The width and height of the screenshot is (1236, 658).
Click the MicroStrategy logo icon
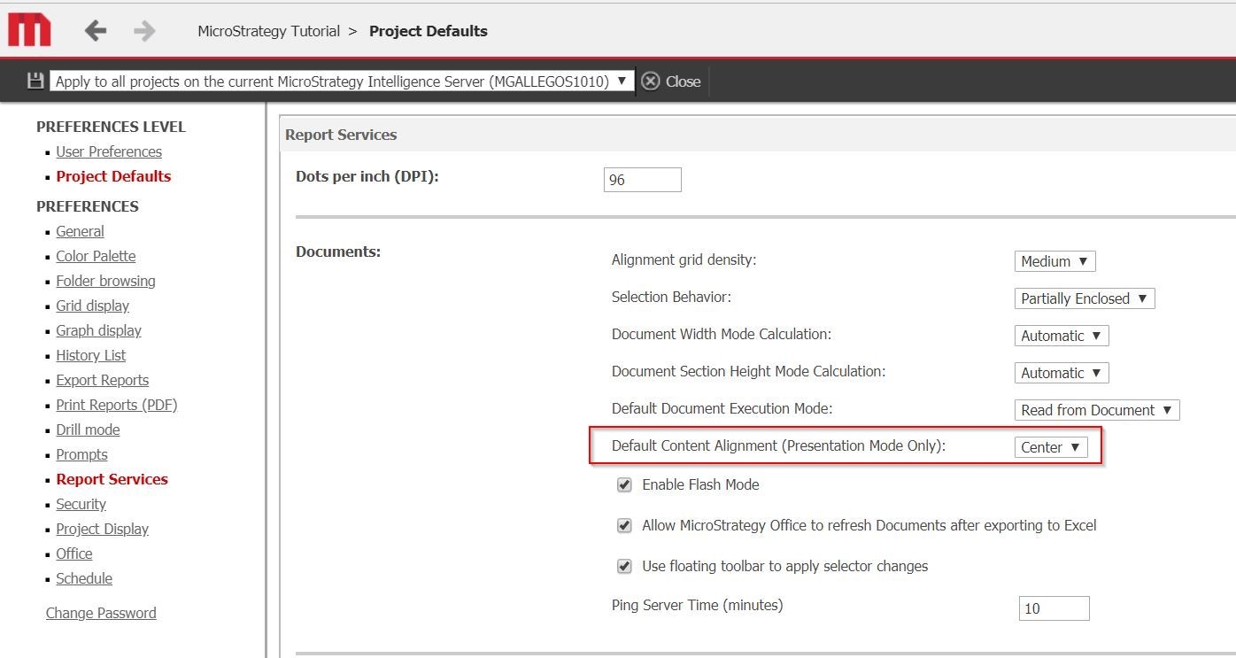(29, 30)
